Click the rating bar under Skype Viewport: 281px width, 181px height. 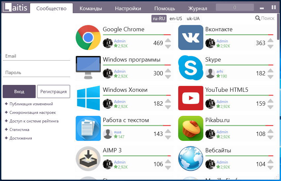tap(239, 65)
